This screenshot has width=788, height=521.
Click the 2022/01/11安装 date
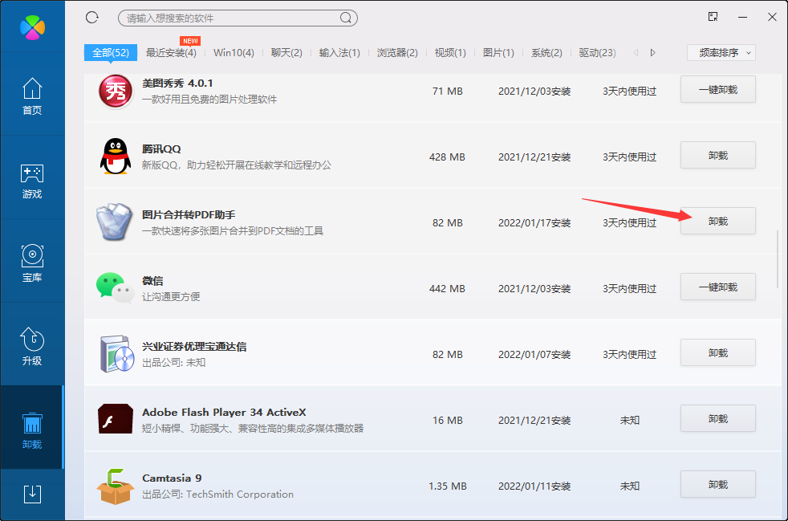point(534,486)
